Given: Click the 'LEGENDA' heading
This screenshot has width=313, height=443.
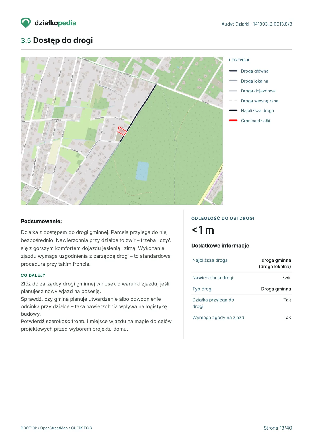Looking at the screenshot, I should (239, 60).
